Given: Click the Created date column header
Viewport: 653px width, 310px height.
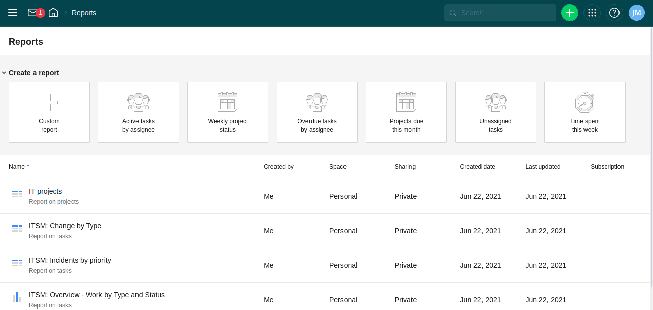Looking at the screenshot, I should (477, 167).
